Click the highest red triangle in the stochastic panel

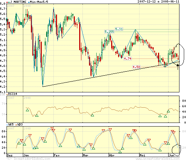52,128
